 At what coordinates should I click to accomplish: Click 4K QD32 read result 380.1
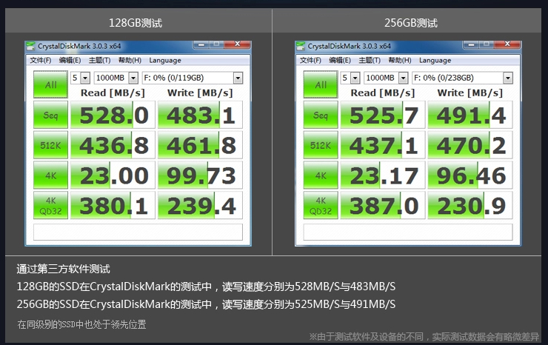(x=113, y=205)
